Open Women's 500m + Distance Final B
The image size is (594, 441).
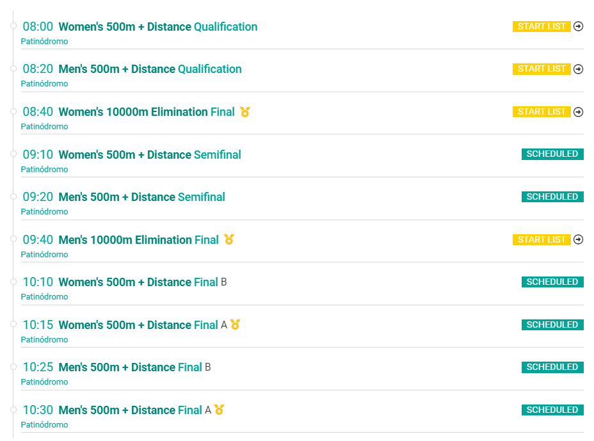pos(143,282)
